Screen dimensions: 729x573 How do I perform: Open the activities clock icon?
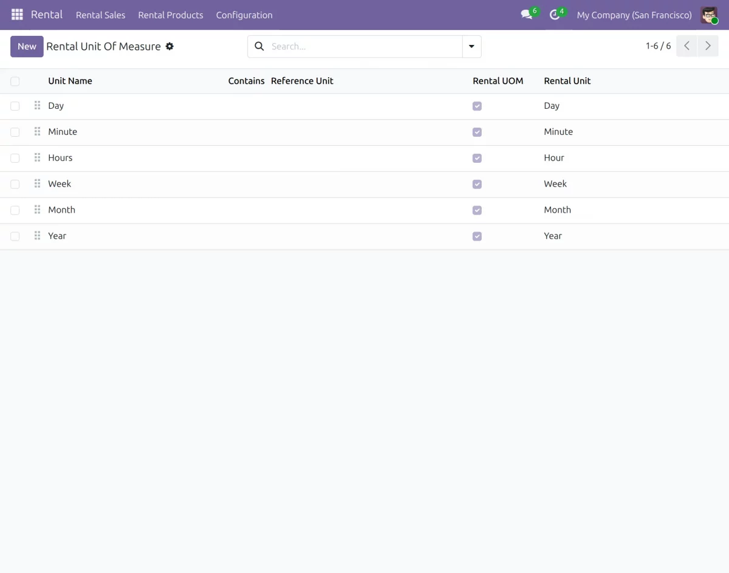pyautogui.click(x=555, y=15)
